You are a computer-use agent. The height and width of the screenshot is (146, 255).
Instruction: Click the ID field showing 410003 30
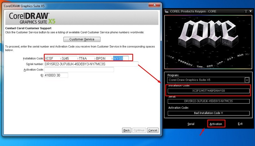point(56,75)
